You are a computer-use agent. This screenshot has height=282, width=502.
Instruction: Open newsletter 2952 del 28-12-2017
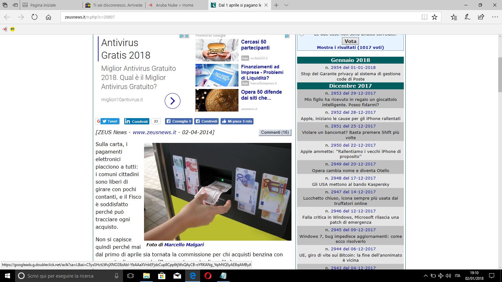[x=353, y=112]
